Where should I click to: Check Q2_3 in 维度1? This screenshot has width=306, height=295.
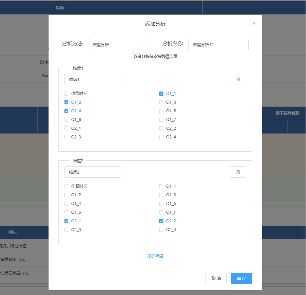(x=66, y=137)
